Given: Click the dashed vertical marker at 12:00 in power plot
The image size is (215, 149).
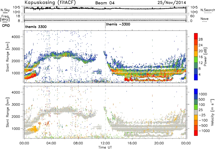Looking at the screenshot, I should click(105, 57).
